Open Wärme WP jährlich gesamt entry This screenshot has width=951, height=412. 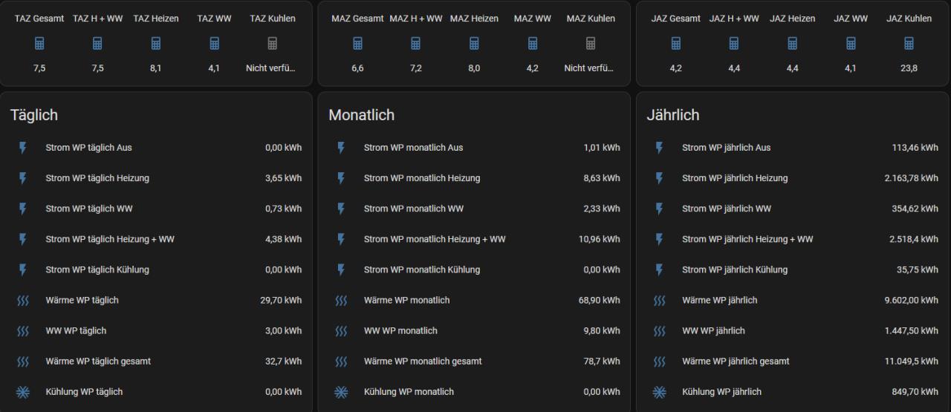coord(736,362)
